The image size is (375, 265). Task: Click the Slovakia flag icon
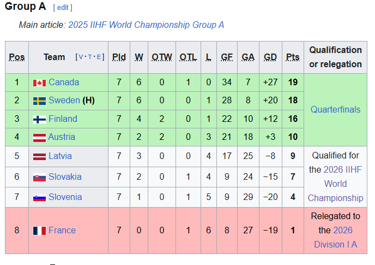tap(39, 177)
